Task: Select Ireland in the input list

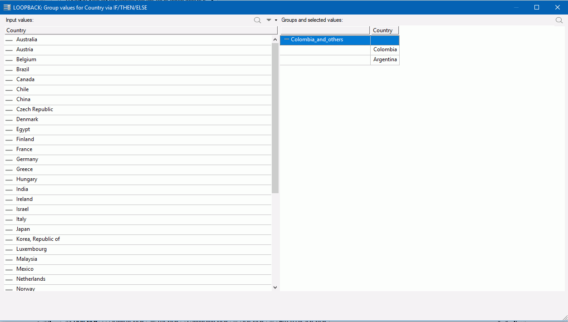Action: (x=138, y=200)
